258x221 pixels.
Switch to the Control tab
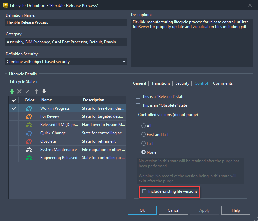pyautogui.click(x=201, y=83)
